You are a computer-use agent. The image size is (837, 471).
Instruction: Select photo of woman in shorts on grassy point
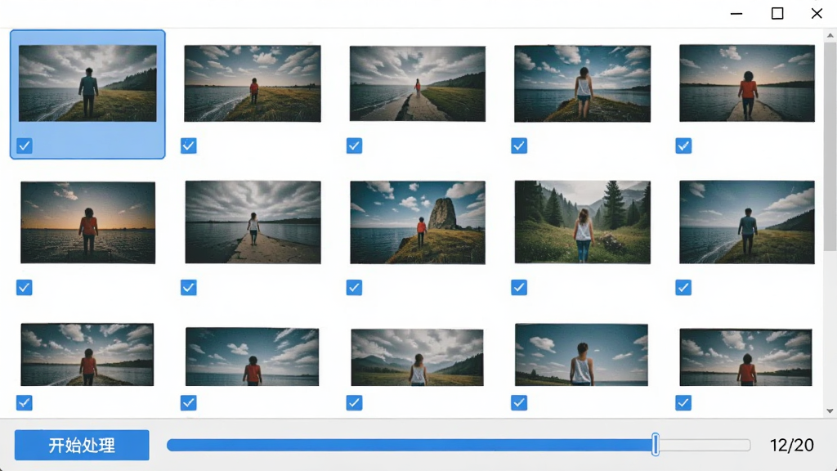tap(582, 83)
